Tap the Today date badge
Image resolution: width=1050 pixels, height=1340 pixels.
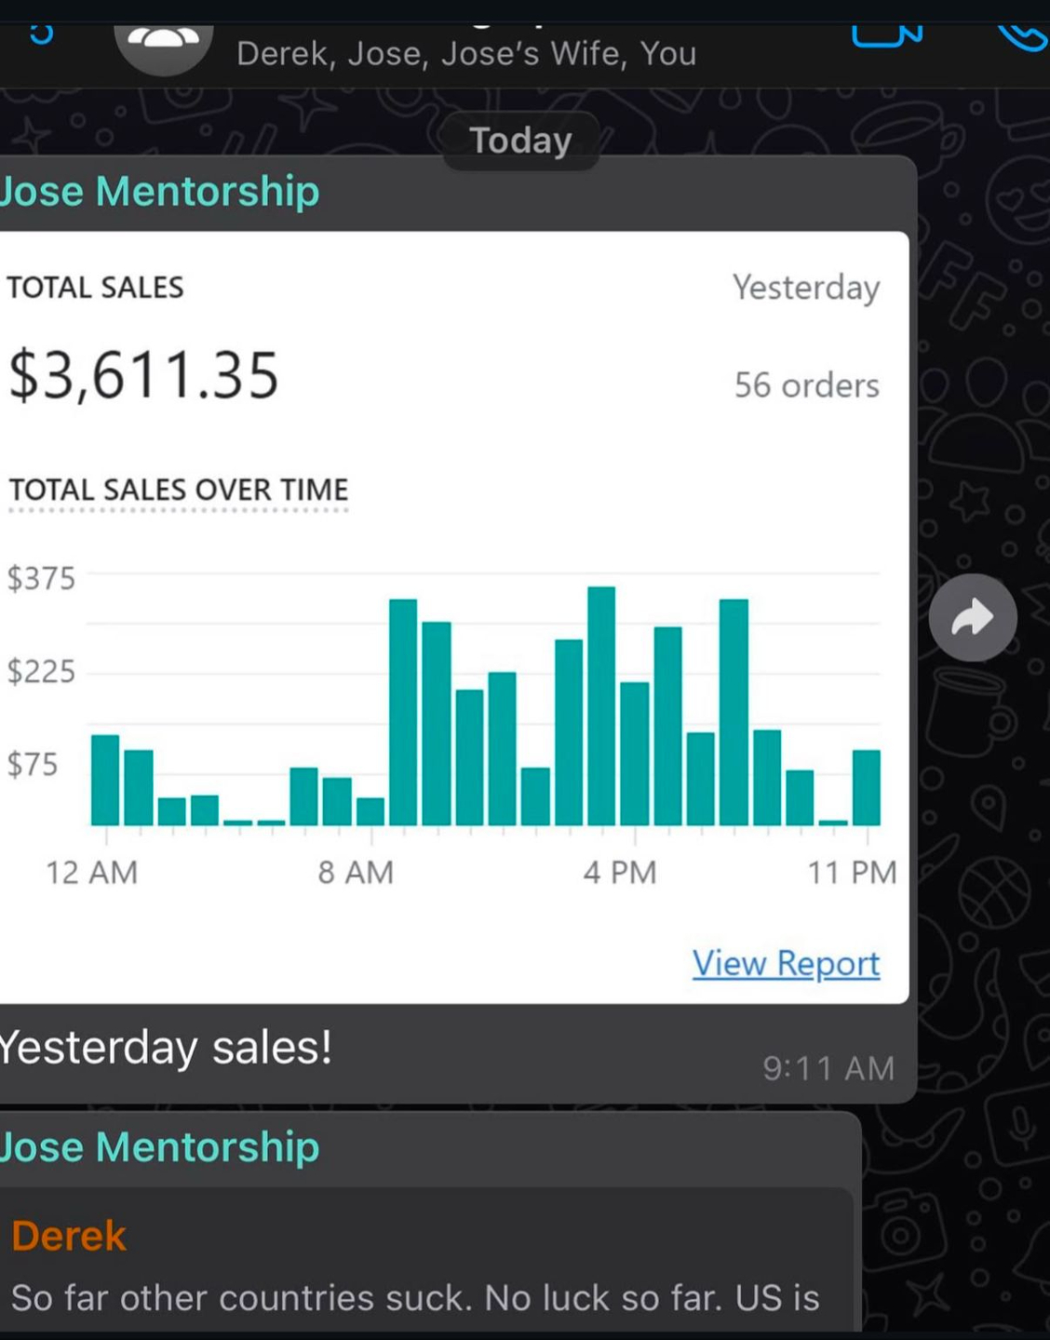(520, 141)
